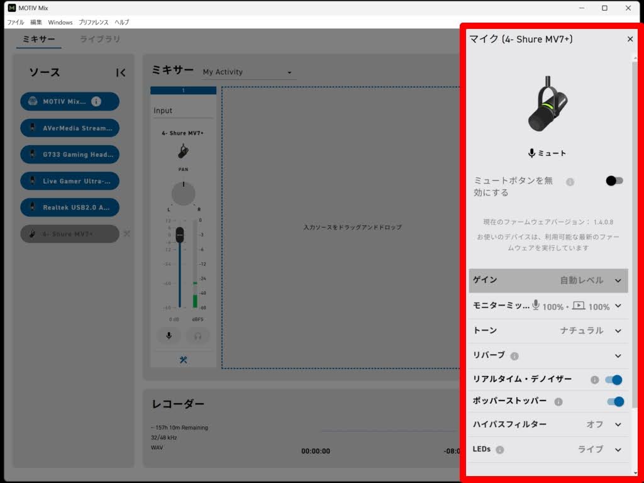Click the headphone monitor button on the channel
644x483 pixels.
[197, 336]
